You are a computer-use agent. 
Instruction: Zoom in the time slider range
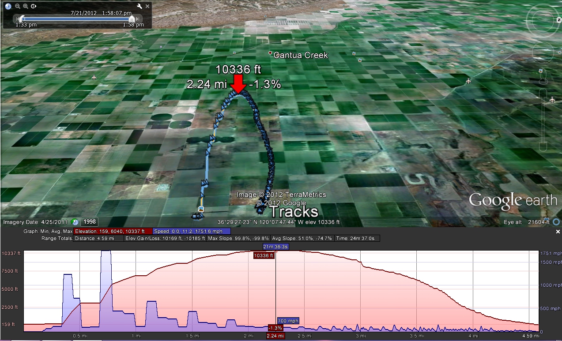pyautogui.click(x=26, y=6)
